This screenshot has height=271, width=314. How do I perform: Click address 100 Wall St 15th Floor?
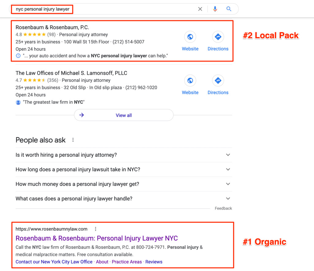pos(86,42)
